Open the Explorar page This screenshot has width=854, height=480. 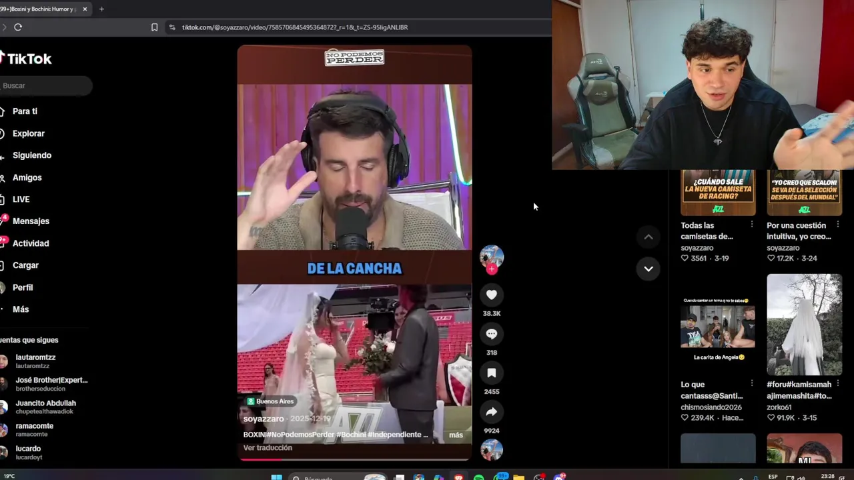click(x=28, y=133)
